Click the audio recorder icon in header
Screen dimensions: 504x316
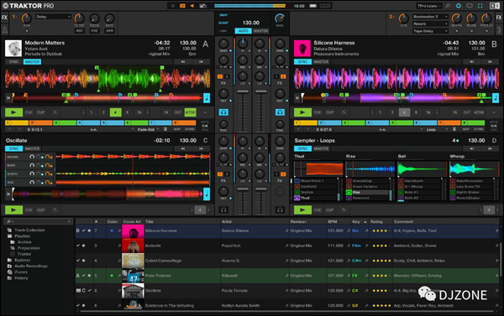tap(203, 6)
